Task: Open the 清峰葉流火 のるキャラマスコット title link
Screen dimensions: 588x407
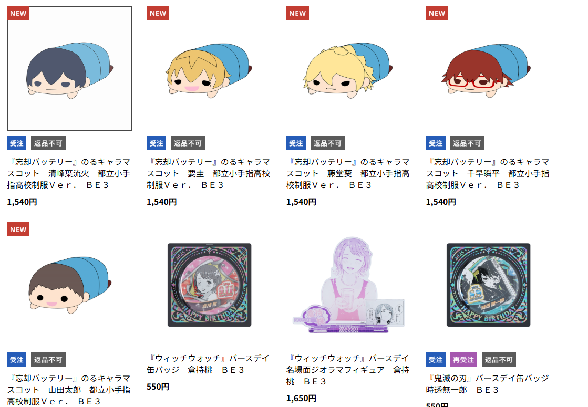Action: (69, 173)
